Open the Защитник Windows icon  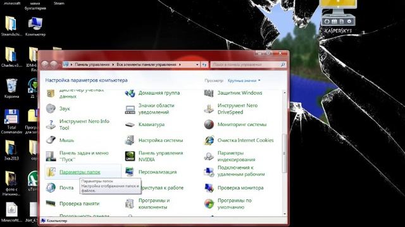tap(209, 93)
